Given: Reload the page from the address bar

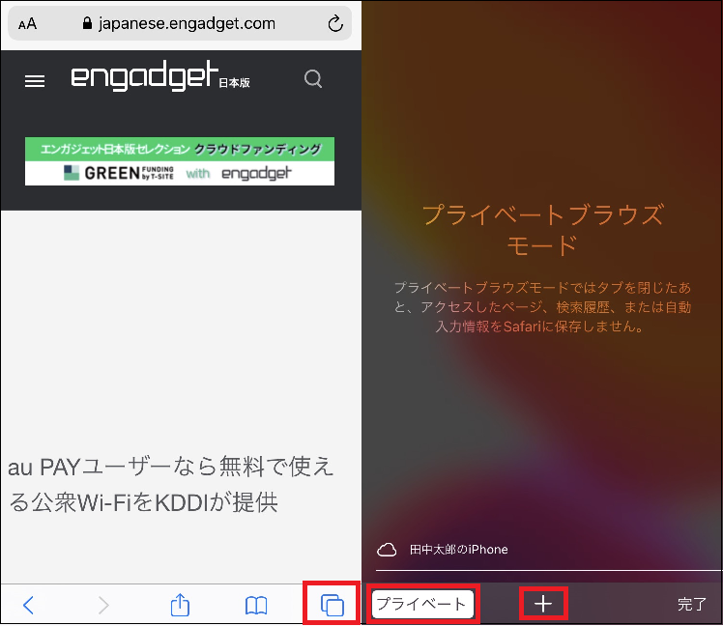Looking at the screenshot, I should (335, 23).
